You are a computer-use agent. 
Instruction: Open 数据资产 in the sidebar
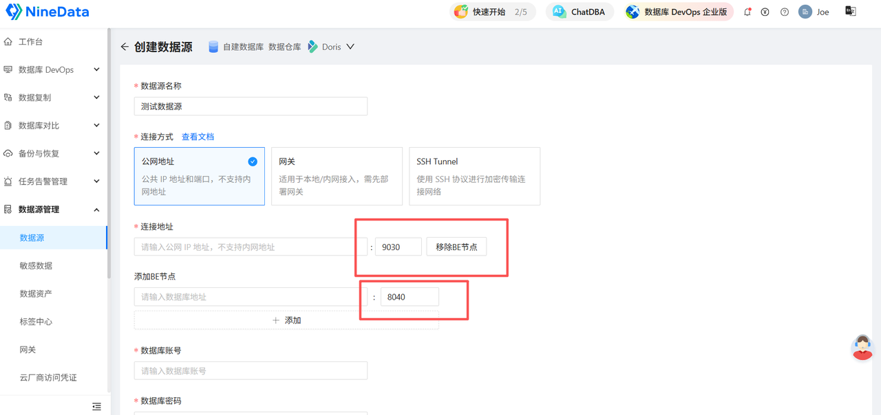click(36, 293)
